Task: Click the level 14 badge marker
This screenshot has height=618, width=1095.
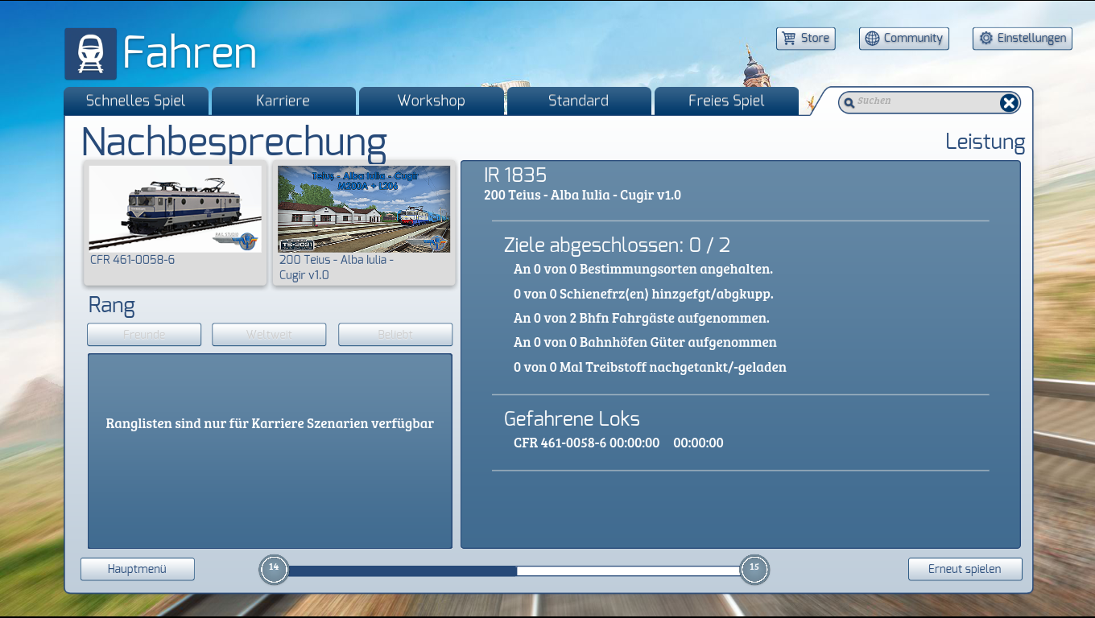Action: tap(274, 570)
